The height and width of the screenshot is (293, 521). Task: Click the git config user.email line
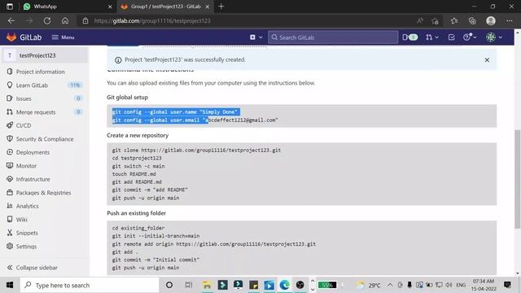coord(195,120)
